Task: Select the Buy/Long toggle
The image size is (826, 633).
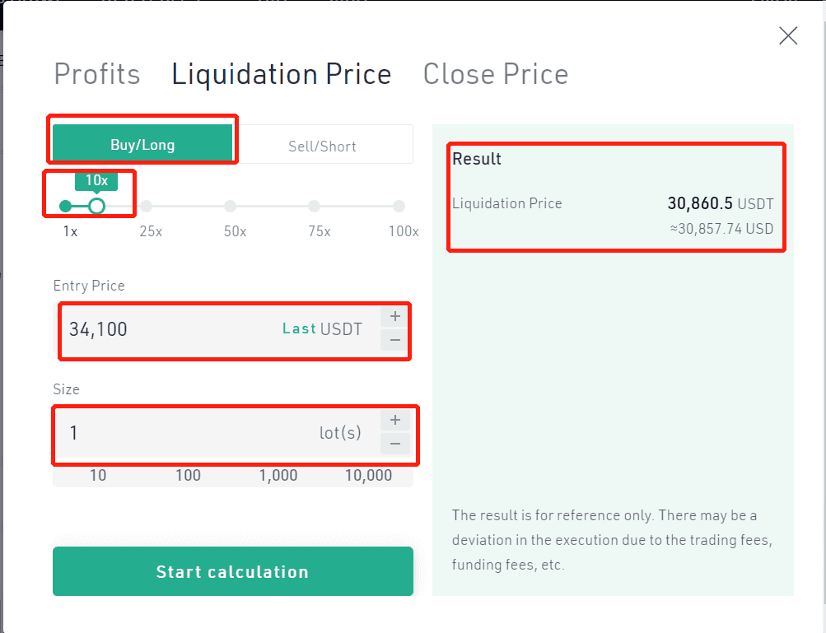Action: click(x=142, y=143)
